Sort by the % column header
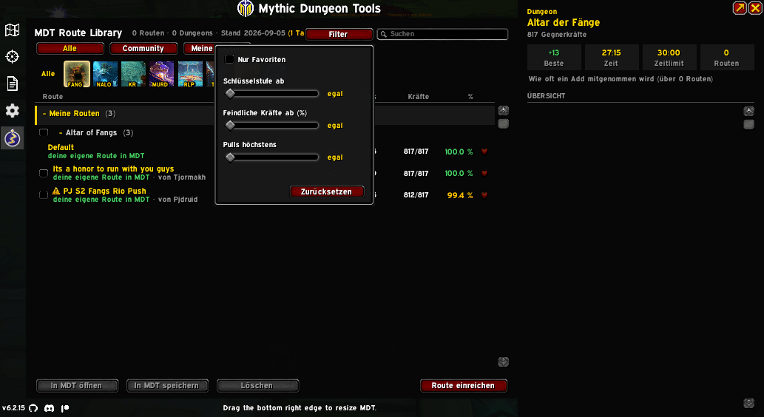The width and height of the screenshot is (764, 417). pos(470,96)
